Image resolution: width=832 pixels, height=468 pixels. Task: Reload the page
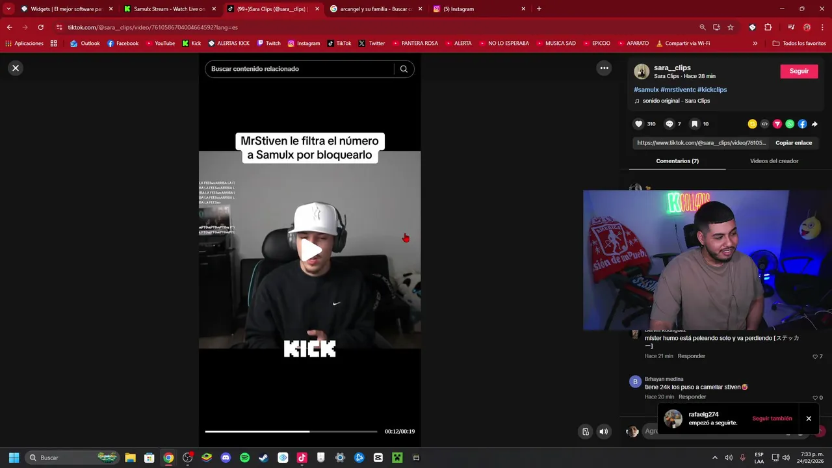click(40, 27)
